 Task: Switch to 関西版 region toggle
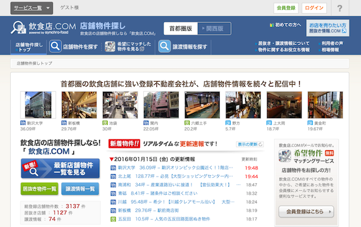[214, 28]
